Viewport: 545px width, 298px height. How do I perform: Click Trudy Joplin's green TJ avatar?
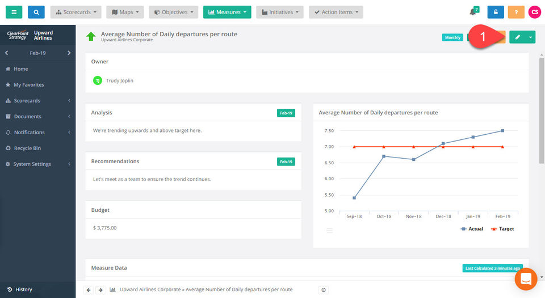(x=98, y=80)
